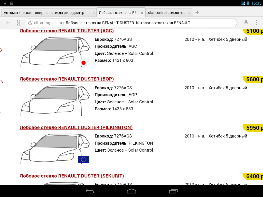Select 'Еврокод: 7276AGS' in the AGC listing

coord(113,39)
